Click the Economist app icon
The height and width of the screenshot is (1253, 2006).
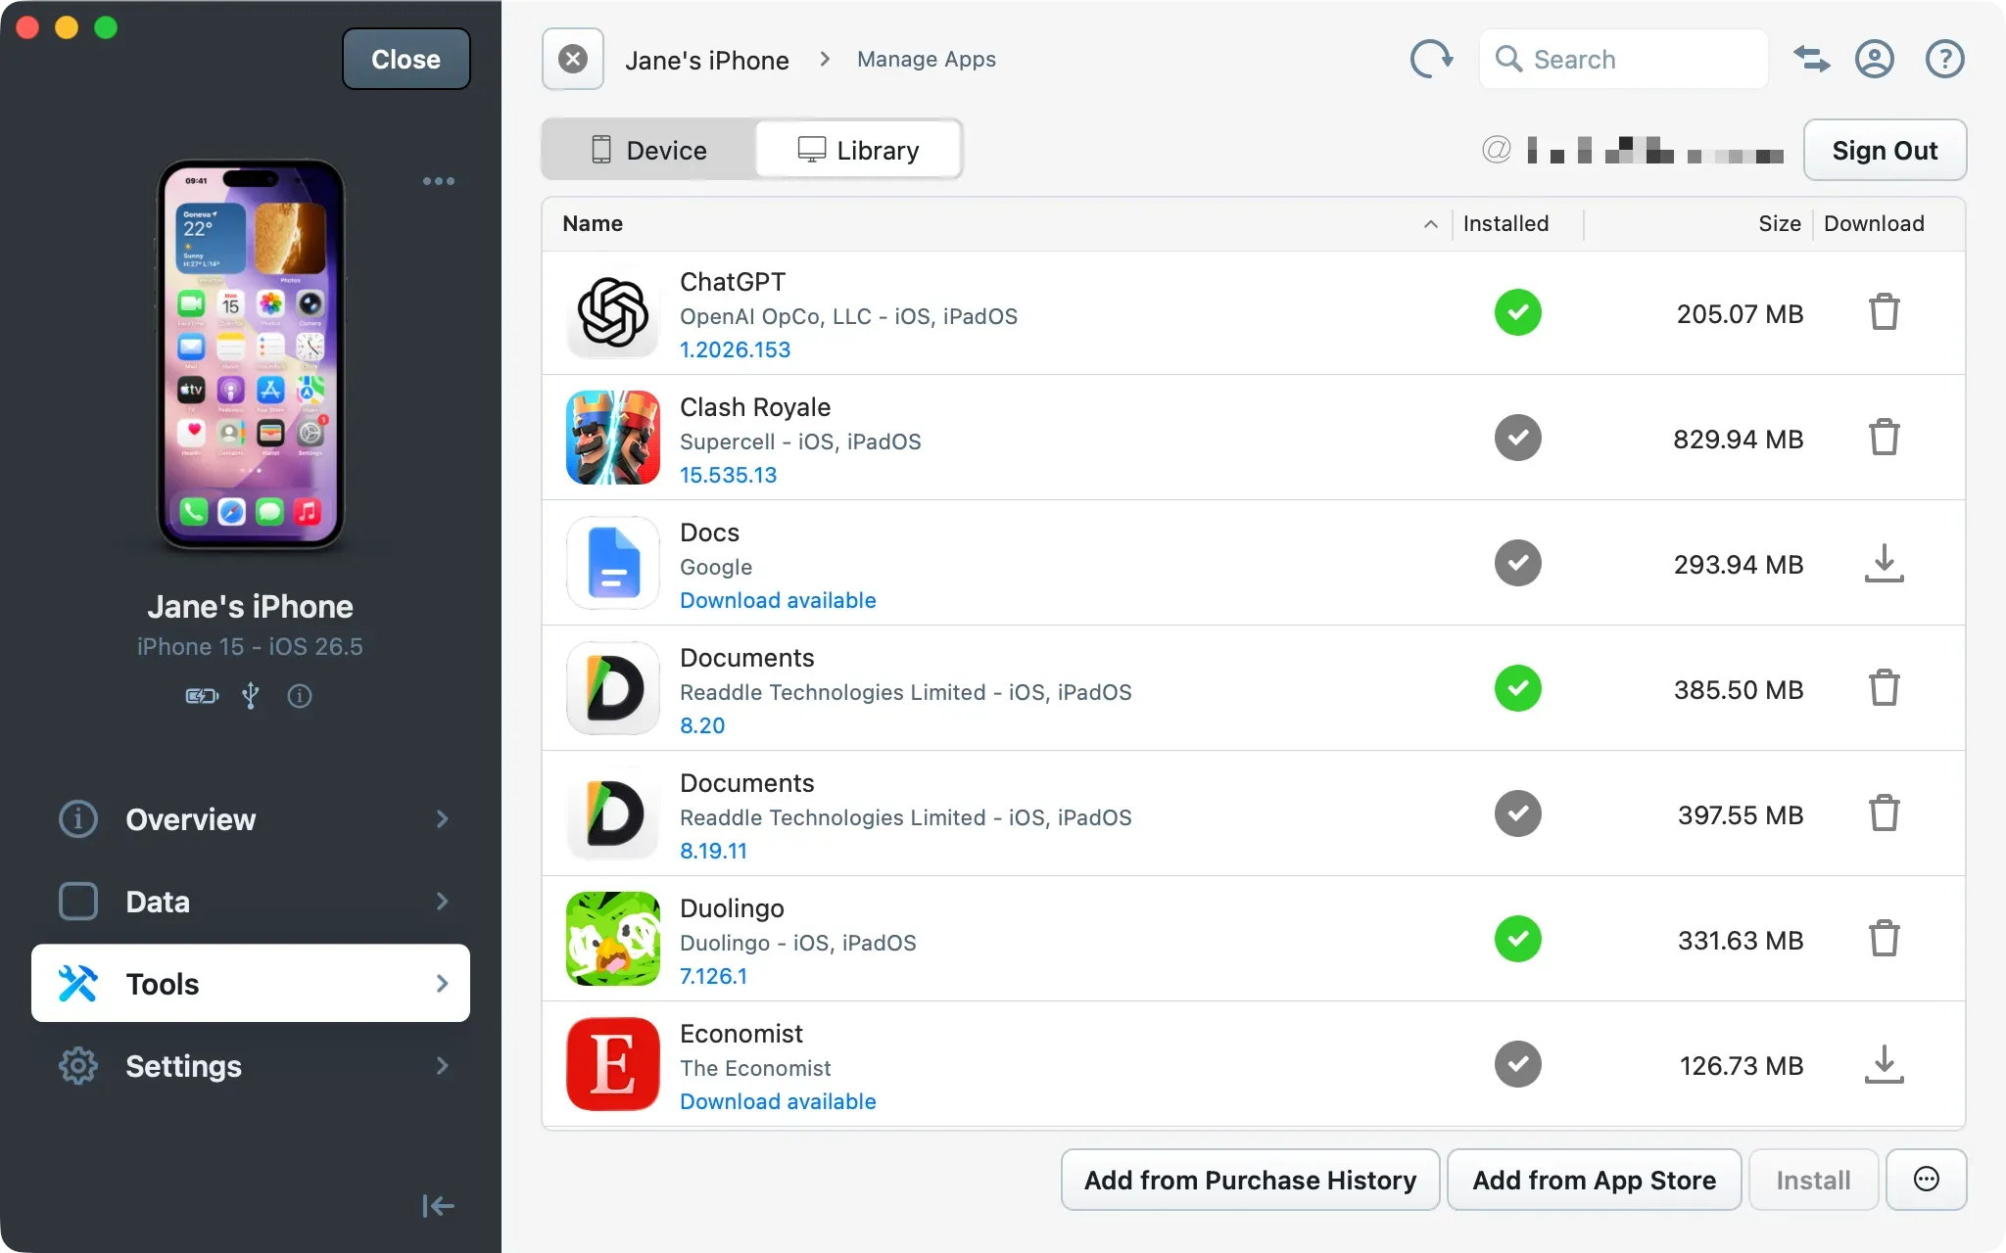click(x=613, y=1064)
